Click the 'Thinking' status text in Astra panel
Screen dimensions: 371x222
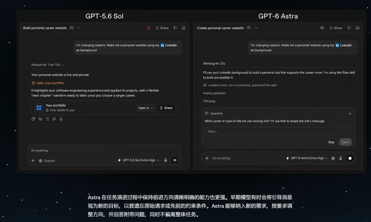[x=209, y=101]
